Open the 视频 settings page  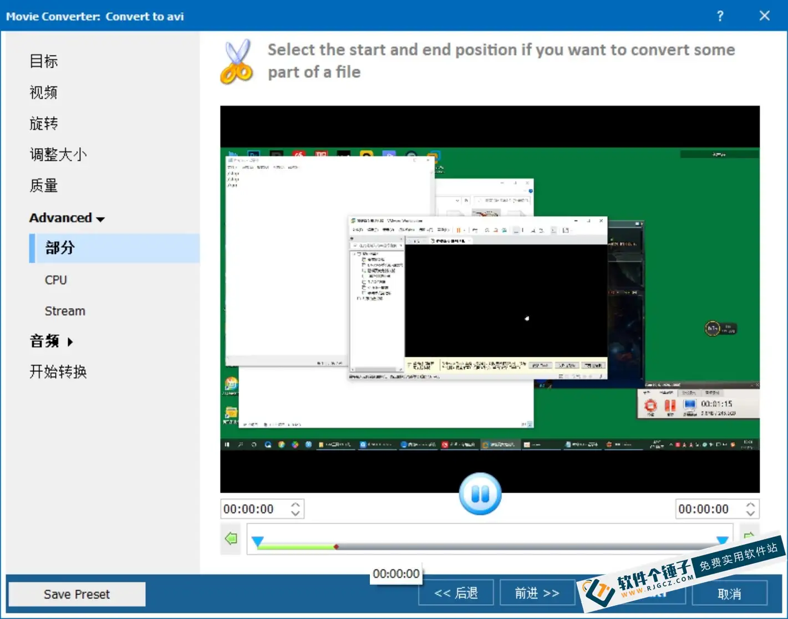(x=43, y=93)
